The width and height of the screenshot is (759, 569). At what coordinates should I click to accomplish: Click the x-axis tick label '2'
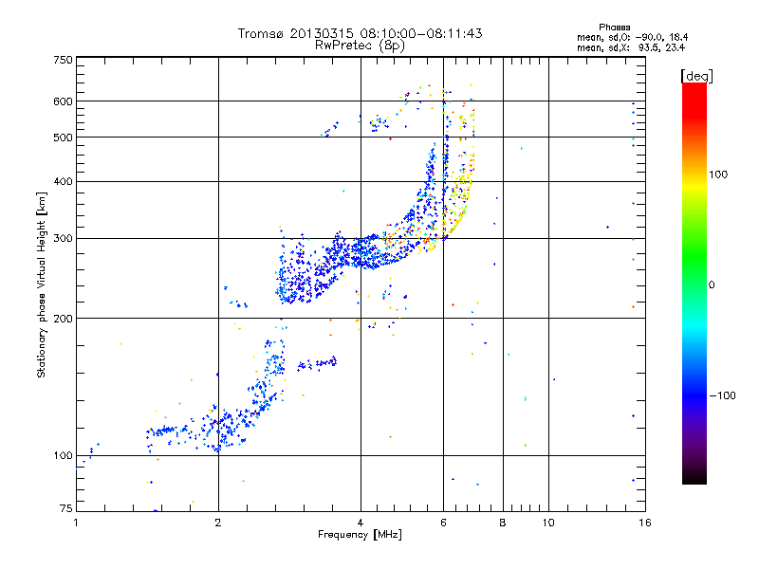[x=218, y=523]
